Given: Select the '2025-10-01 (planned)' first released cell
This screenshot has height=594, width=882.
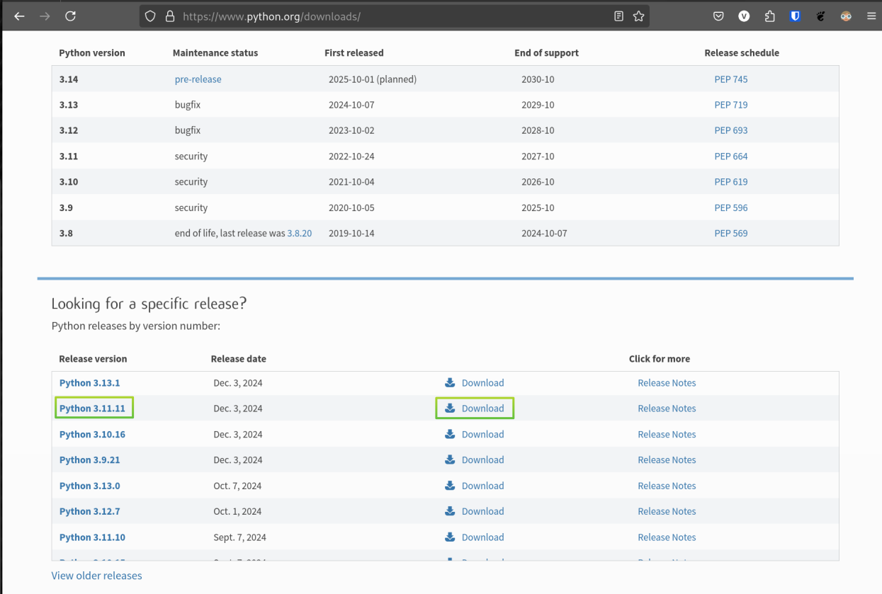Looking at the screenshot, I should (373, 79).
